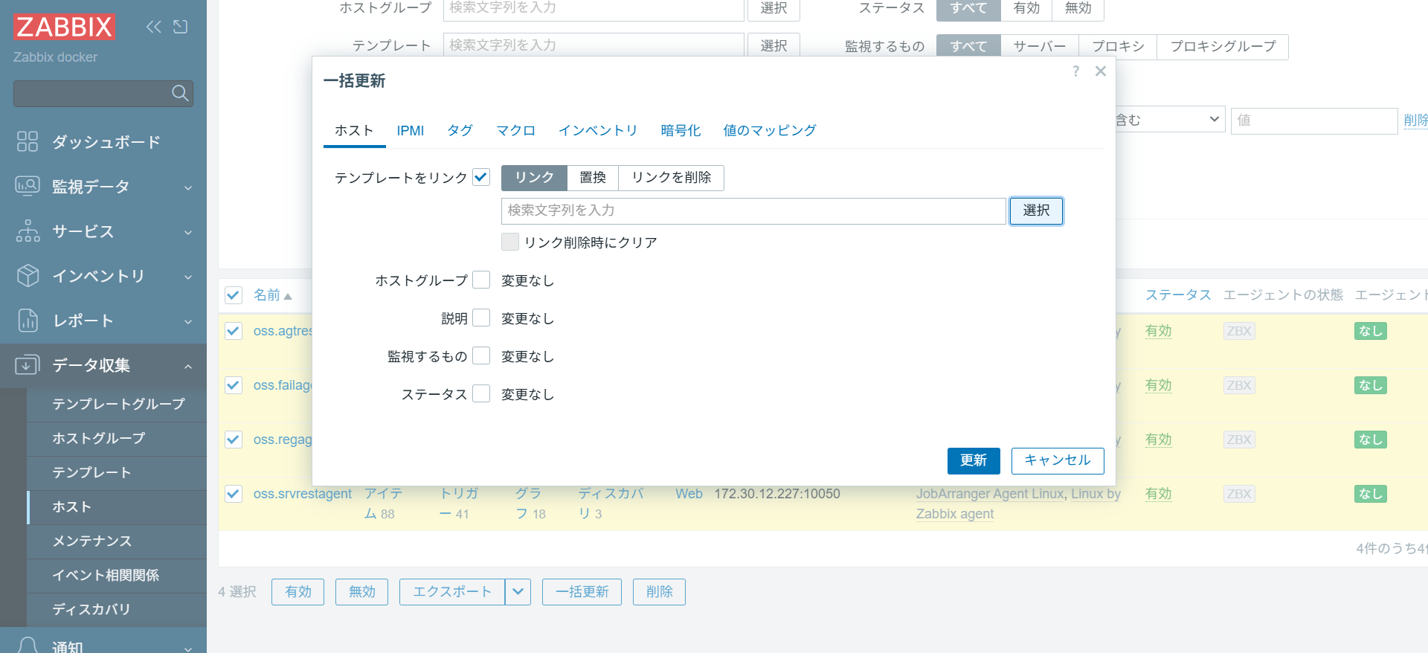
Task: Expand サービス sidebar chevron
Action: coord(188,232)
